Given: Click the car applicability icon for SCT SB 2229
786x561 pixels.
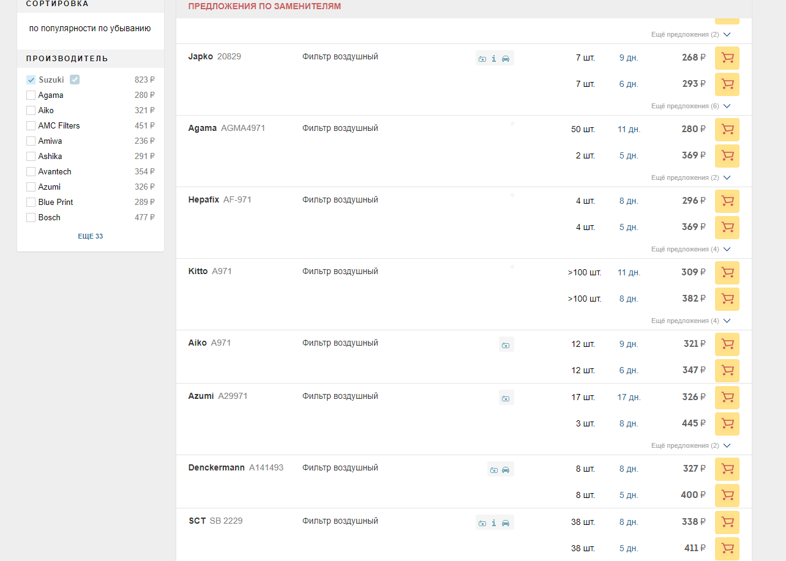Looking at the screenshot, I should click(x=506, y=523).
